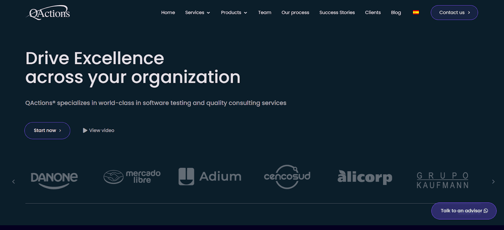The image size is (504, 230).
Task: Open Success Stories page
Action: point(337,13)
